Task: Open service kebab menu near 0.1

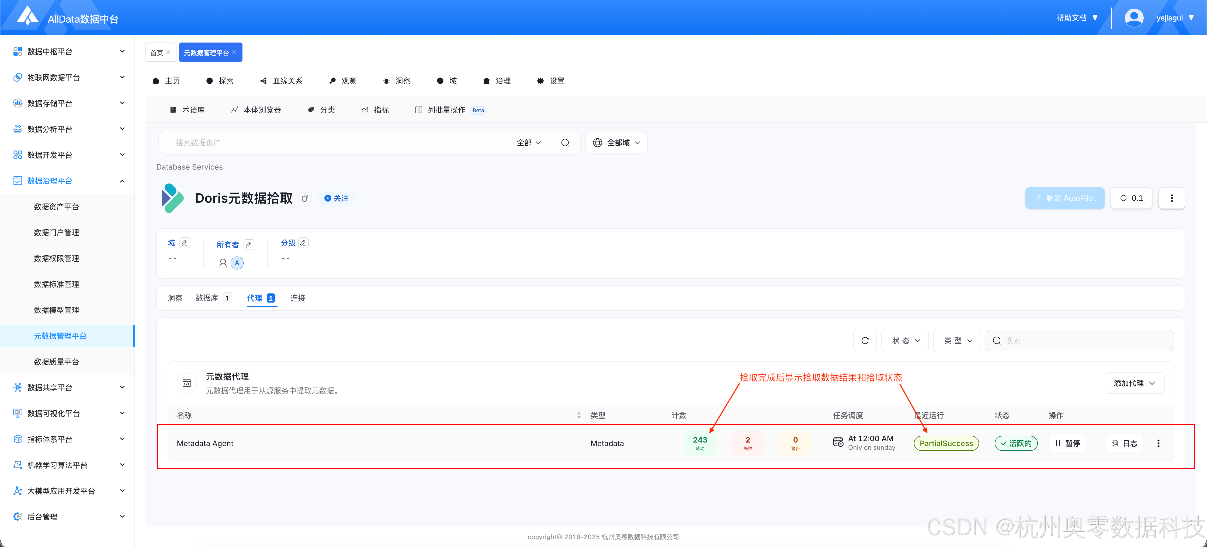Action: [x=1171, y=198]
